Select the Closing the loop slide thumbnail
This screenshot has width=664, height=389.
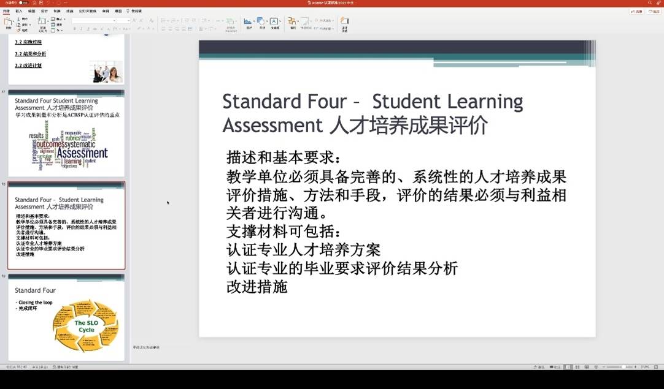click(x=66, y=319)
